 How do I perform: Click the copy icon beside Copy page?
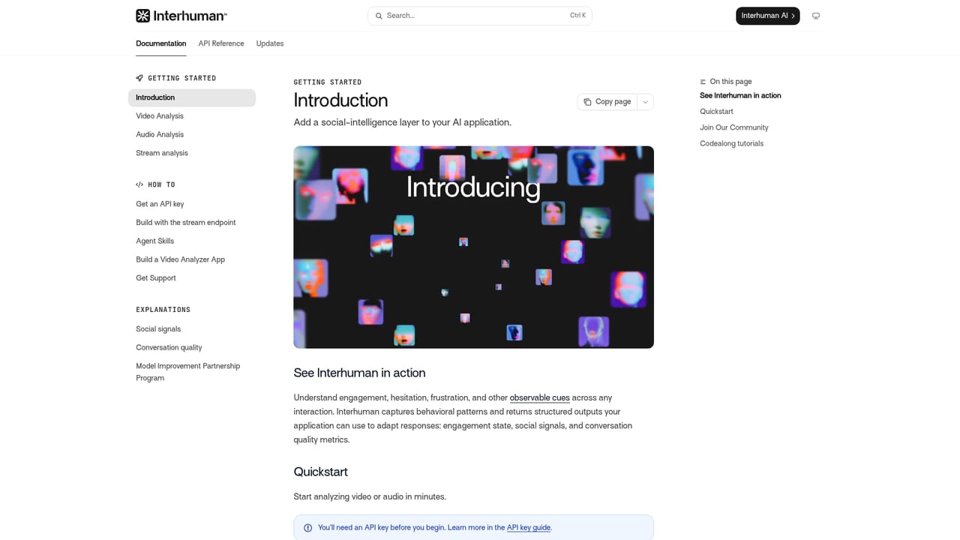pyautogui.click(x=587, y=102)
